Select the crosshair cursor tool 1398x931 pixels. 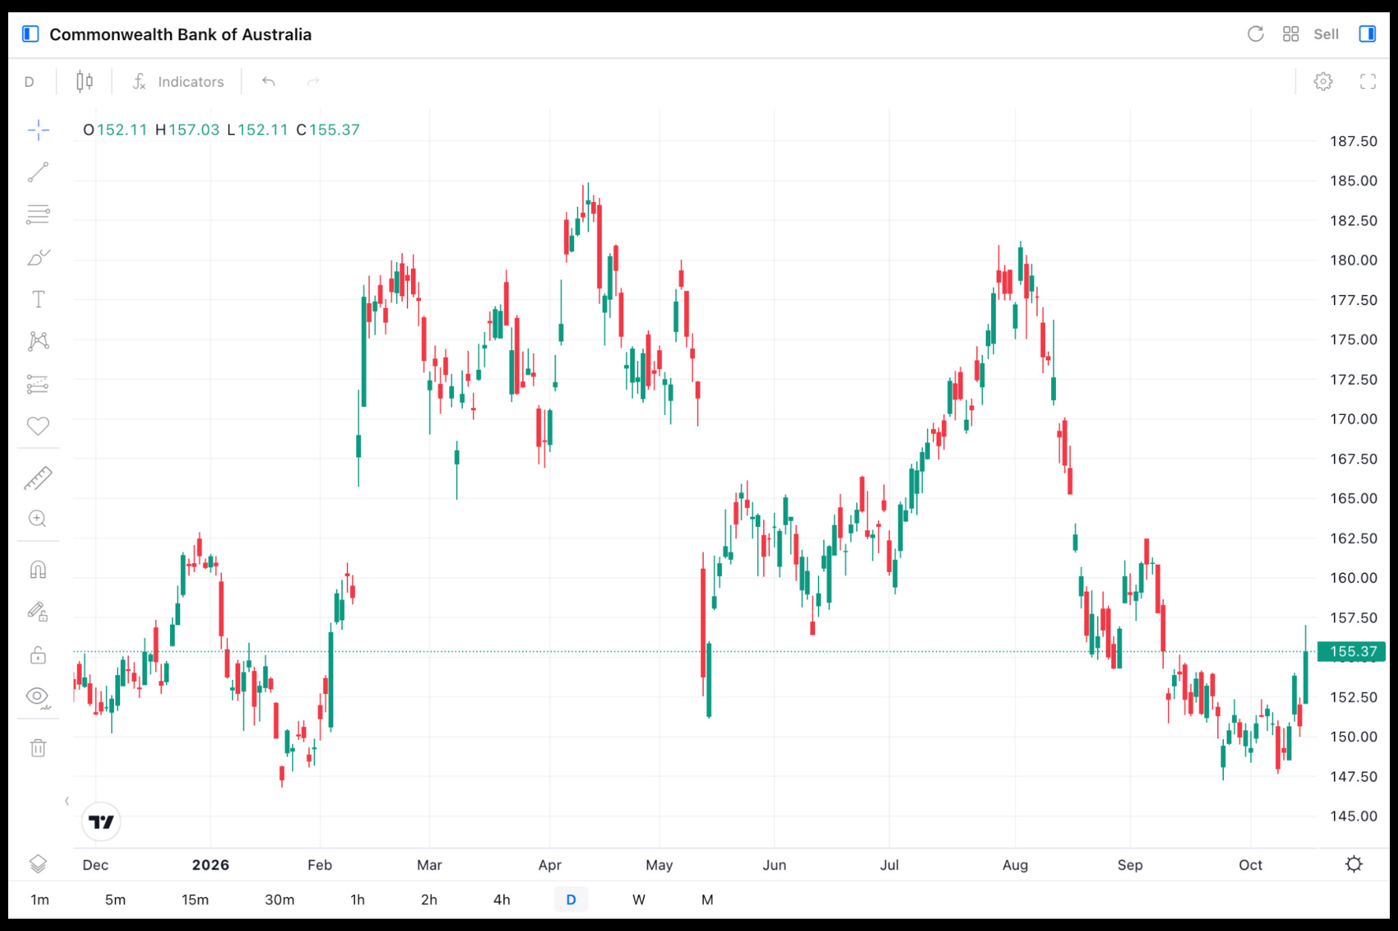(38, 130)
